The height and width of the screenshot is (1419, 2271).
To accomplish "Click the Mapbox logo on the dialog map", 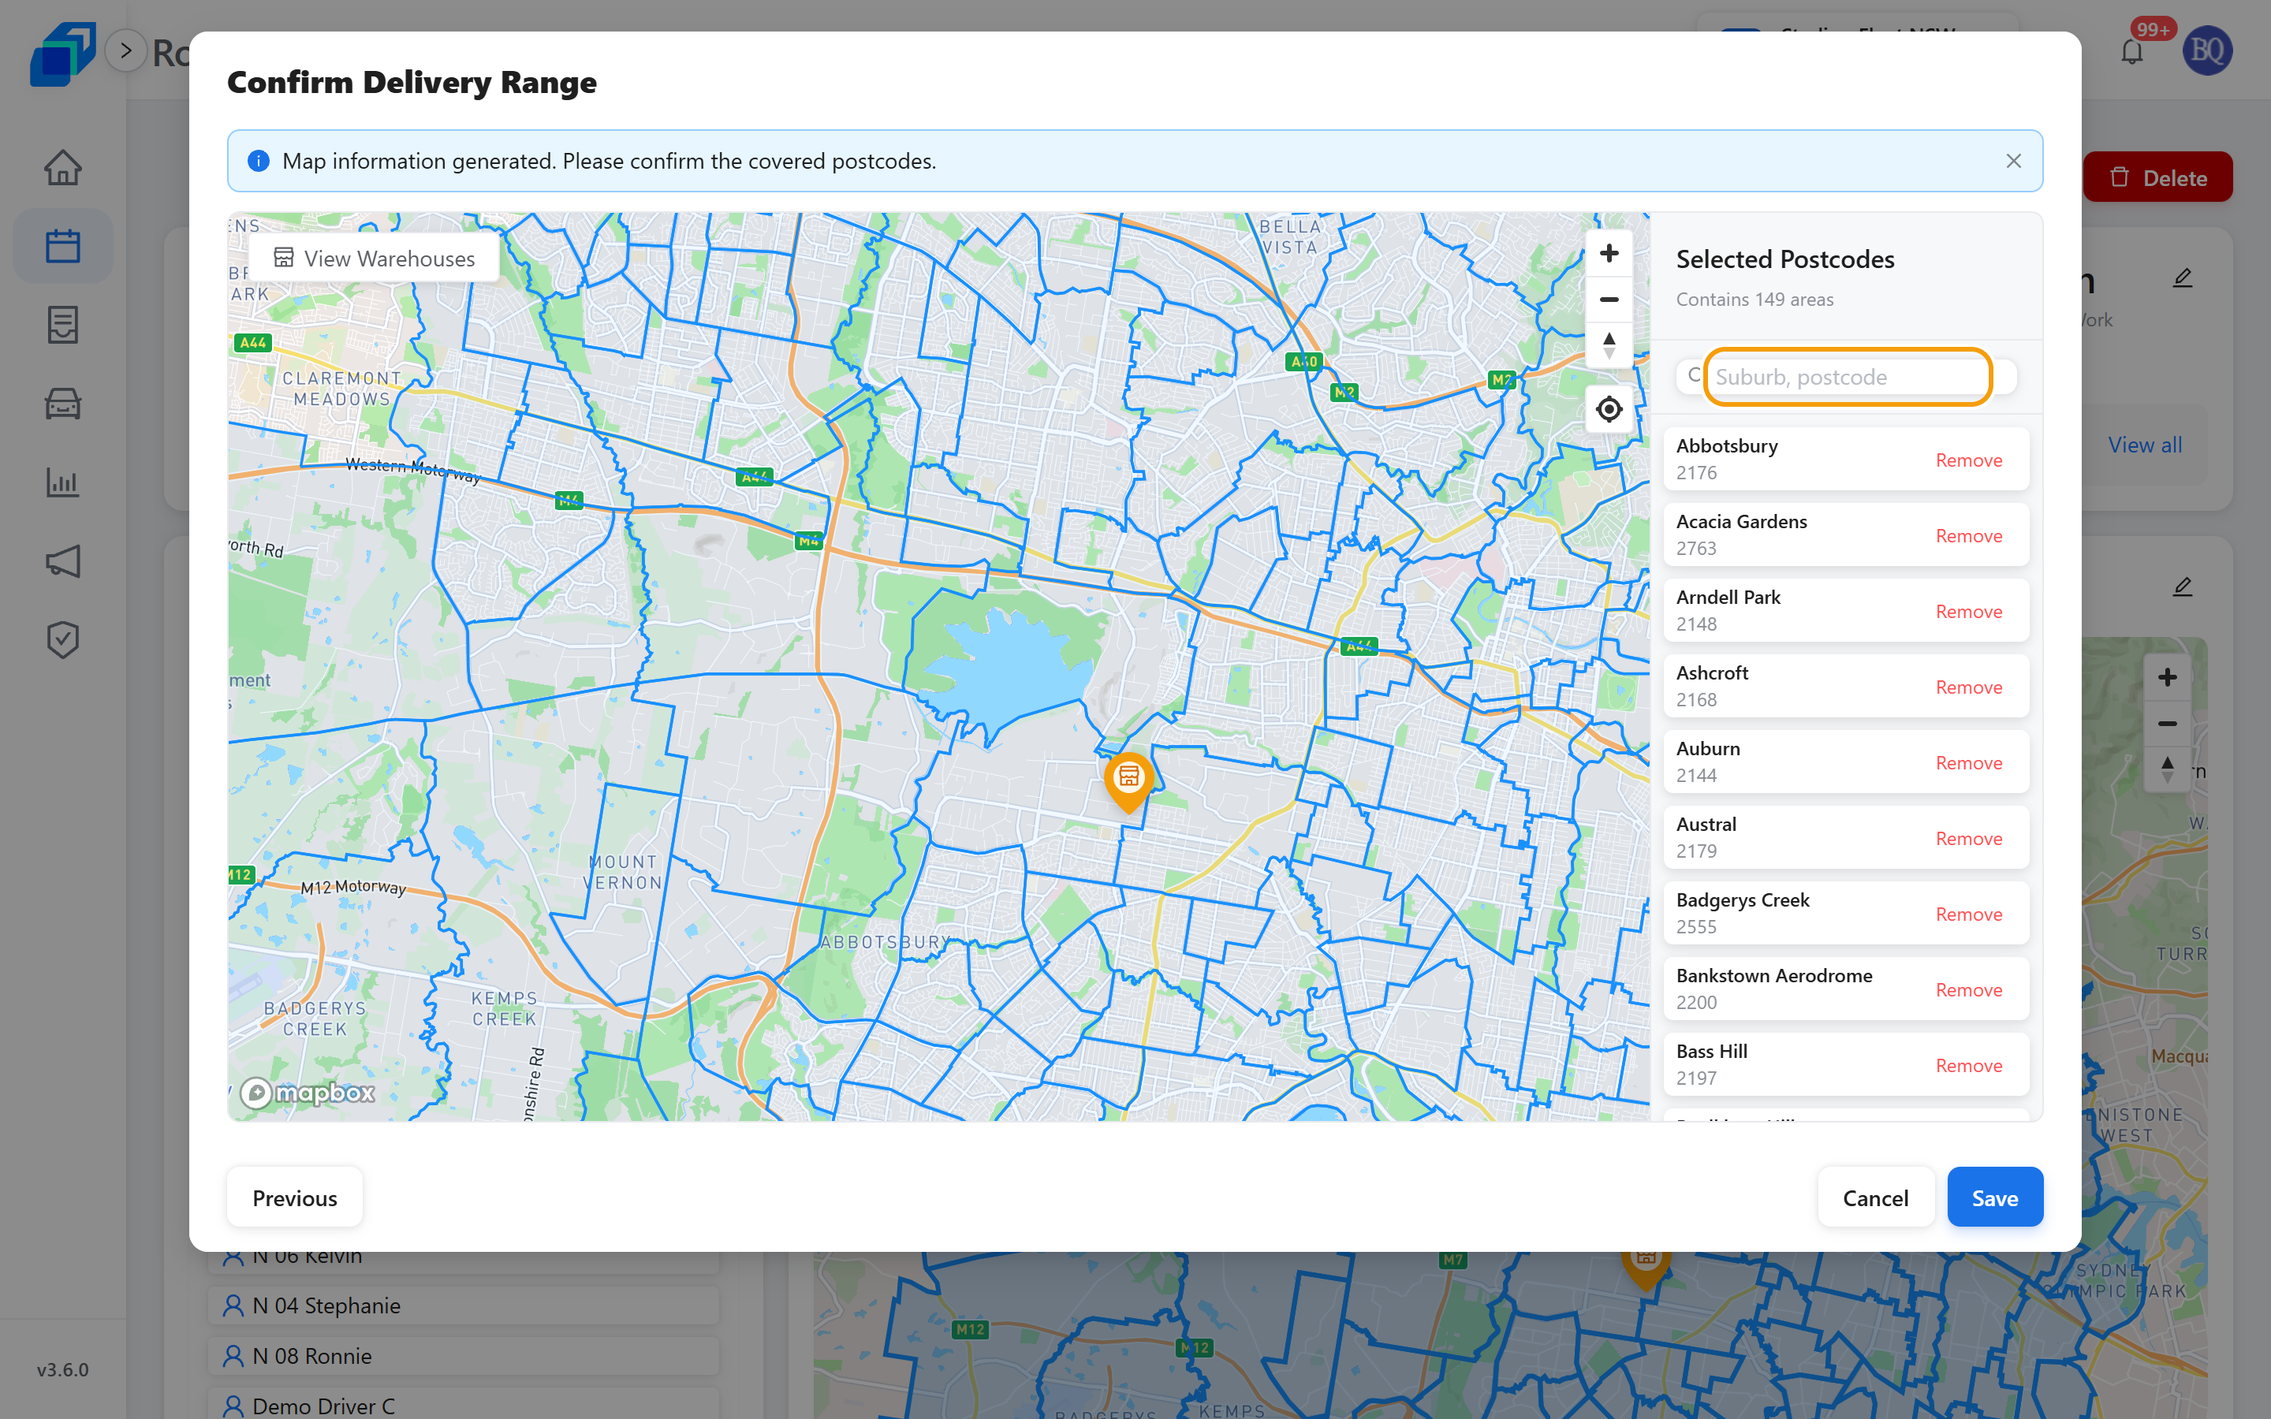I will pos(308,1093).
